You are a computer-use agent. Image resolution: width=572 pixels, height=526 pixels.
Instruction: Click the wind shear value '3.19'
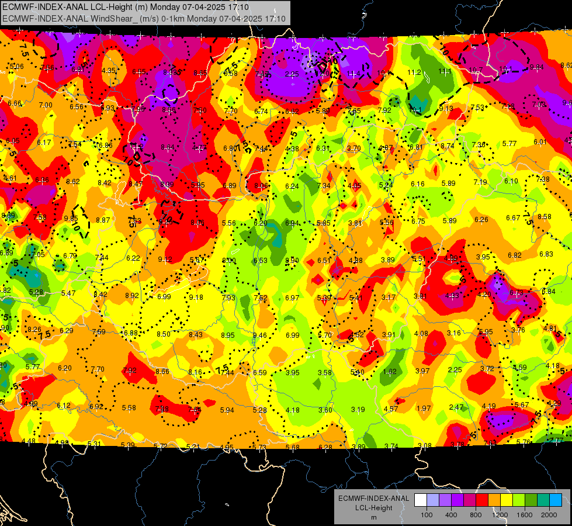tap(358, 410)
